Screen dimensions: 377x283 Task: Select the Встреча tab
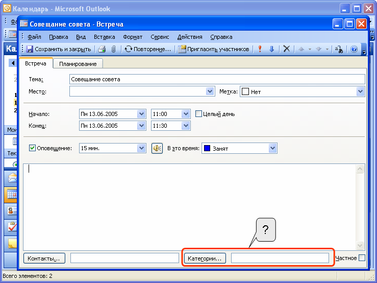(x=36, y=63)
